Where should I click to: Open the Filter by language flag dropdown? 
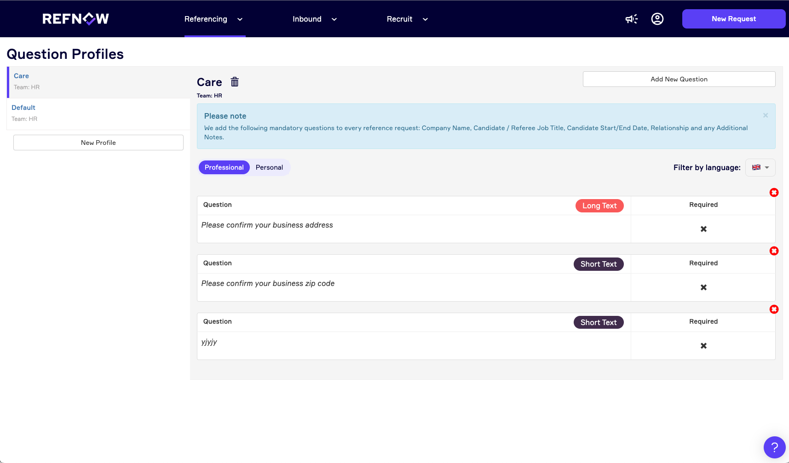760,167
